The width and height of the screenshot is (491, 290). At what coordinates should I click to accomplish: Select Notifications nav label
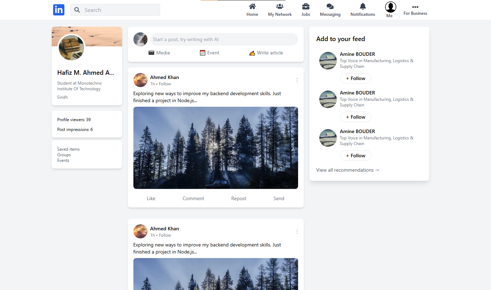click(x=363, y=14)
